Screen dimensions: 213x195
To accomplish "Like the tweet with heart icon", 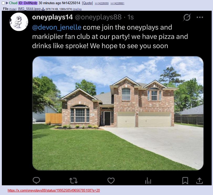I will pos(111,181).
